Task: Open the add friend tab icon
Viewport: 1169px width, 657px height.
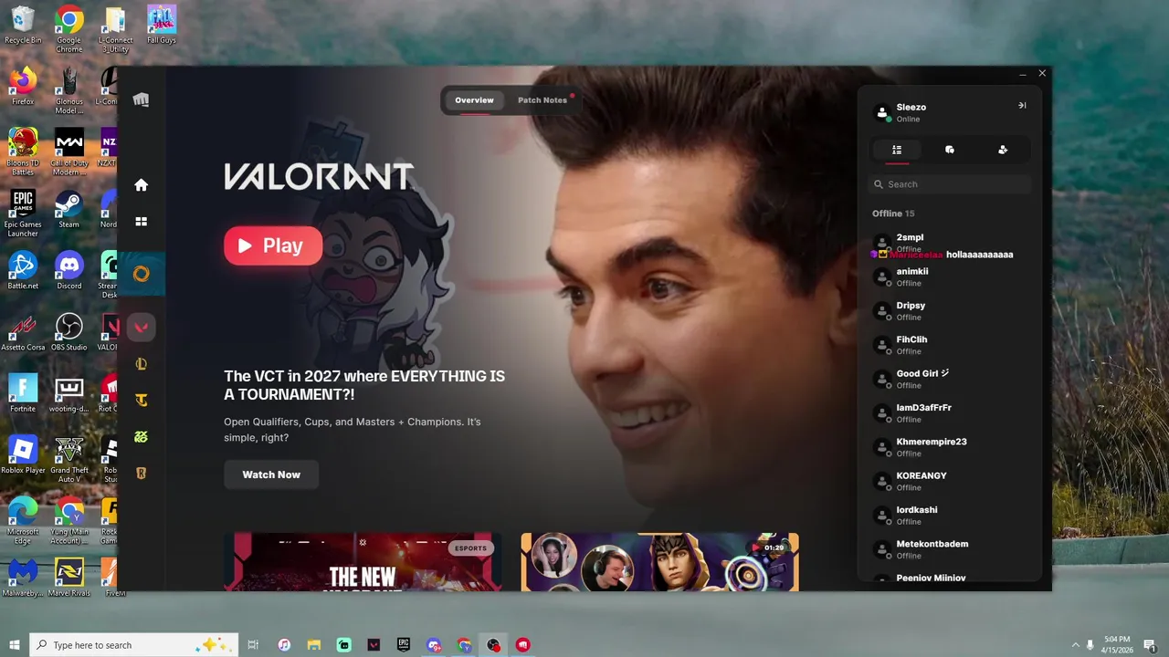Action: click(1003, 150)
